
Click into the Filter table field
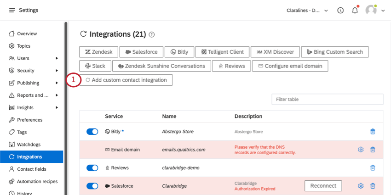[327, 99]
